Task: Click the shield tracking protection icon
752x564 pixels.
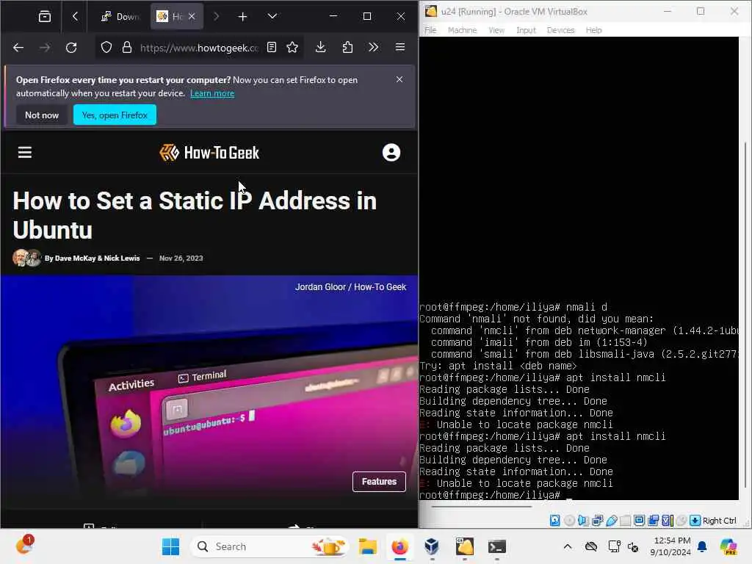Action: pyautogui.click(x=106, y=48)
